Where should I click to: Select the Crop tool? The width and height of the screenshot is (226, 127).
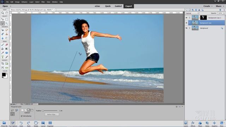pos(2,64)
